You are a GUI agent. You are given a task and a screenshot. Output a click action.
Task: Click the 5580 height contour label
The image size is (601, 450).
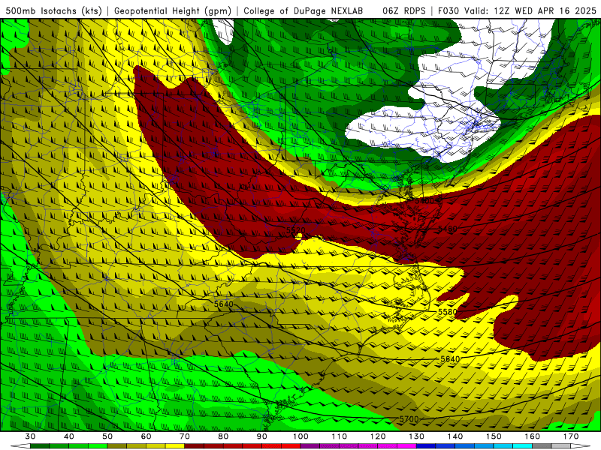point(447,312)
